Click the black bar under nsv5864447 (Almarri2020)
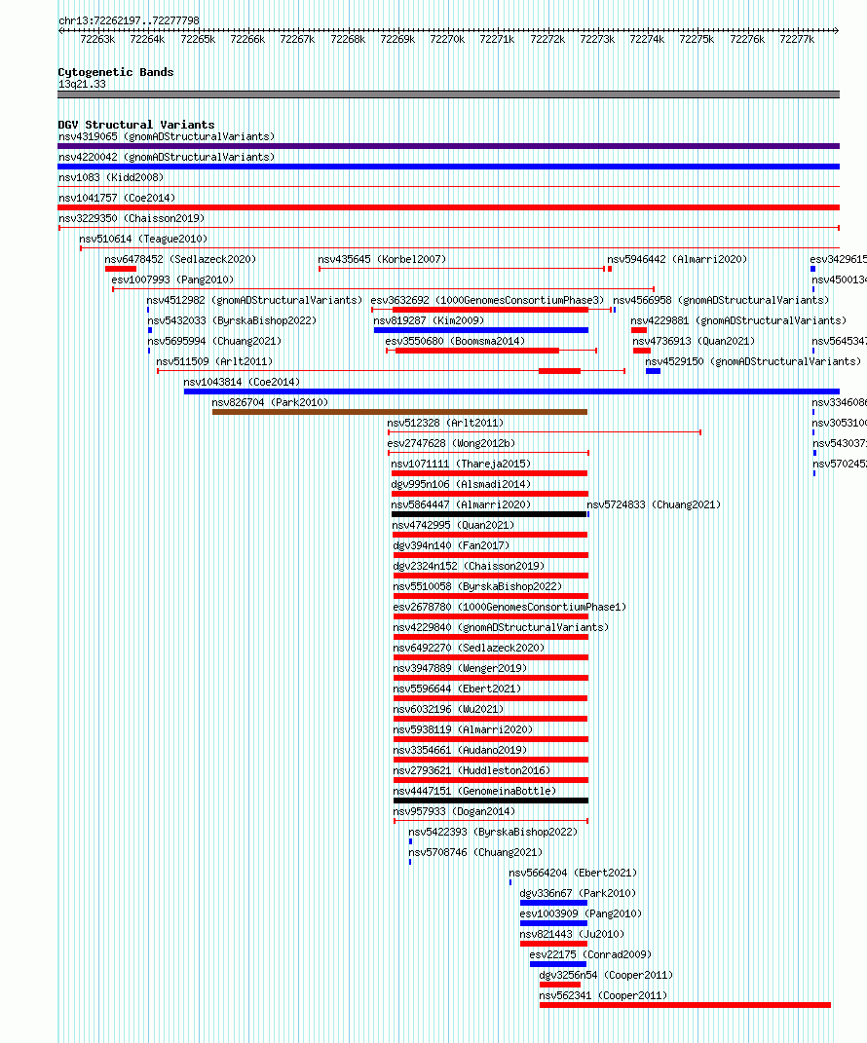 pos(489,514)
